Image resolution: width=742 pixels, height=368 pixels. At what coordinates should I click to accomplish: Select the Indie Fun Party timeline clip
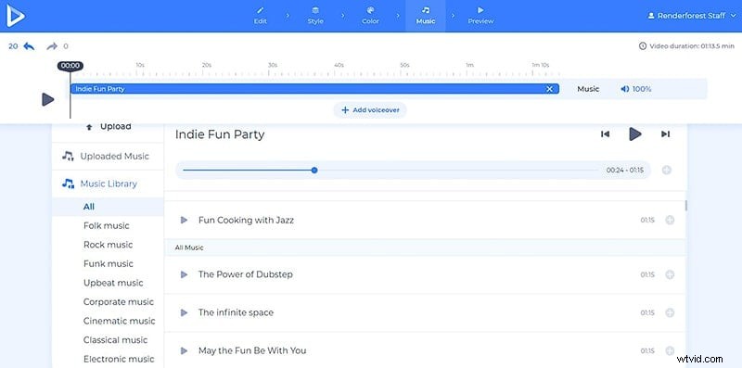314,88
